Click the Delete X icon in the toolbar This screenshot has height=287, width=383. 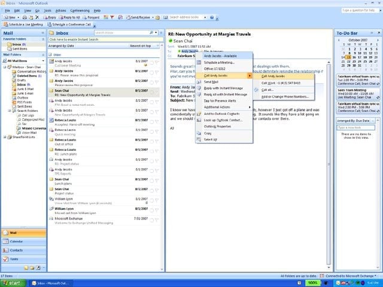click(x=37, y=17)
